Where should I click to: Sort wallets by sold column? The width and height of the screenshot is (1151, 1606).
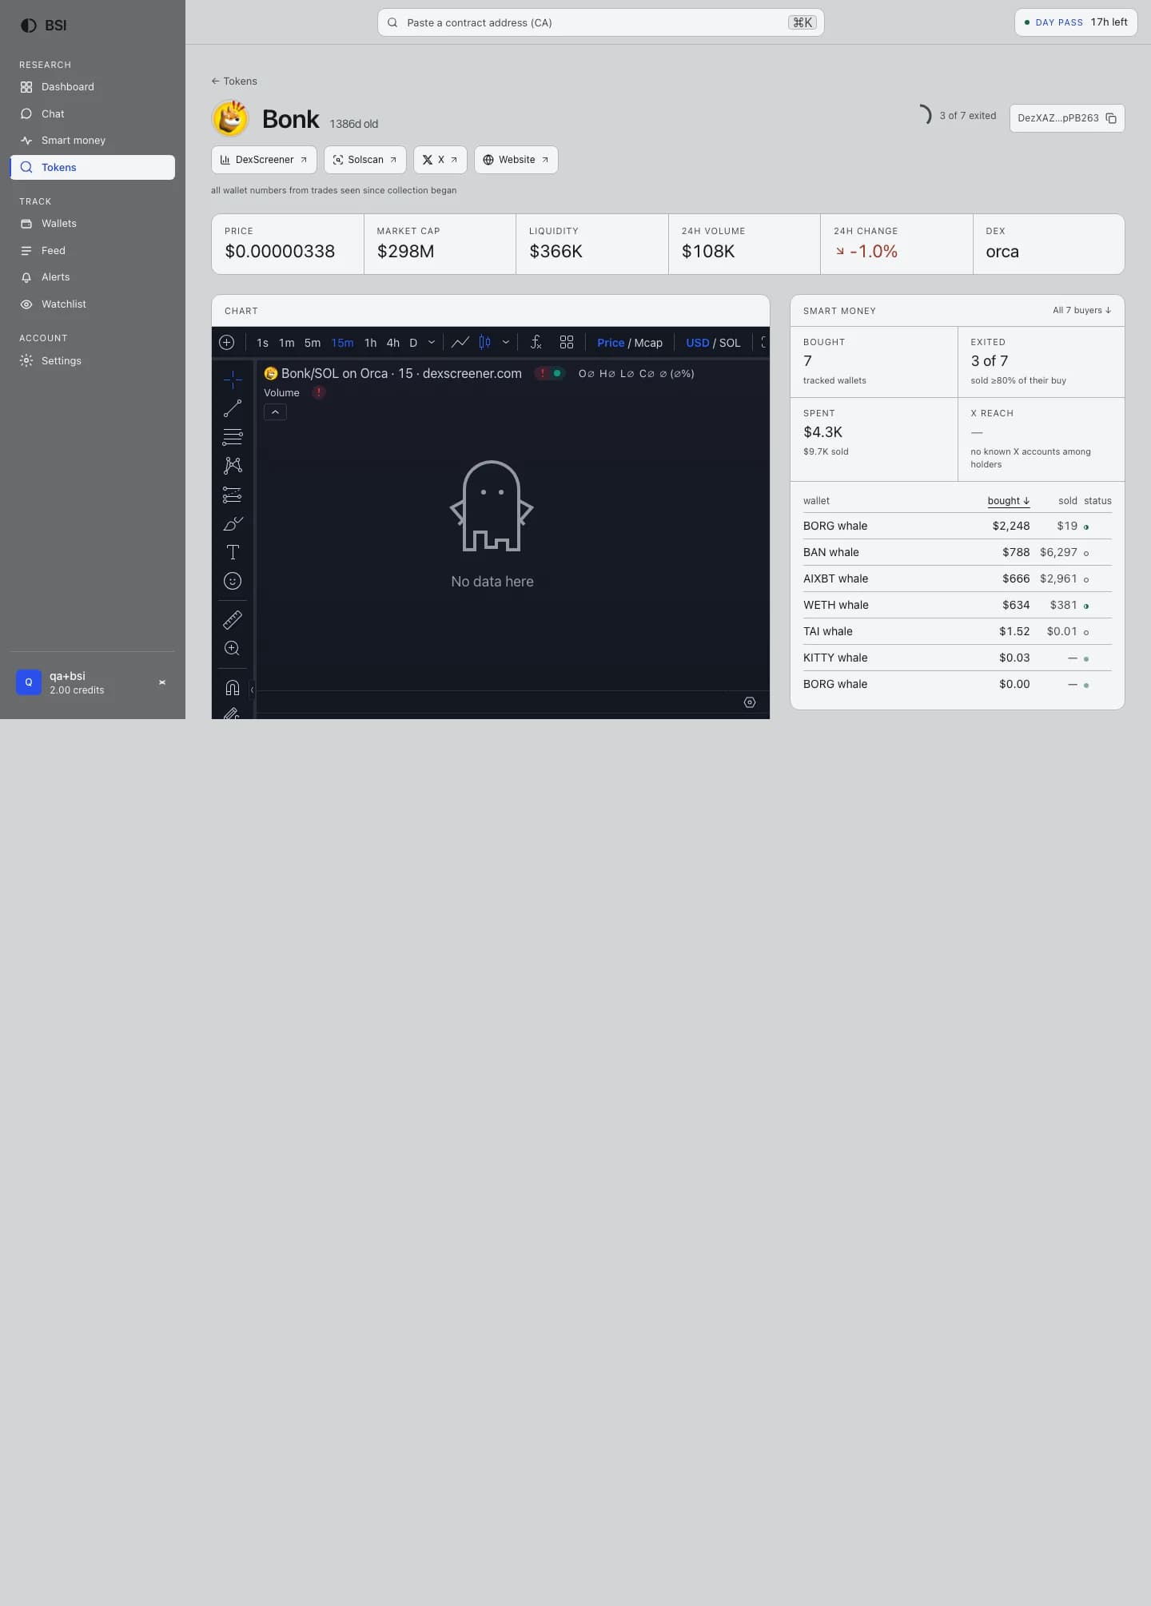pyautogui.click(x=1068, y=501)
